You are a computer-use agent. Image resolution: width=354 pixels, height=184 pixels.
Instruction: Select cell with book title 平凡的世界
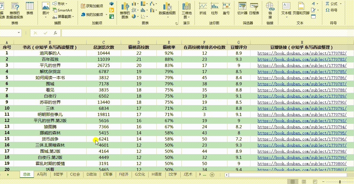tap(50, 66)
